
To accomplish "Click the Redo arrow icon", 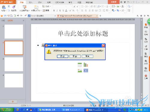I will coord(21,16).
